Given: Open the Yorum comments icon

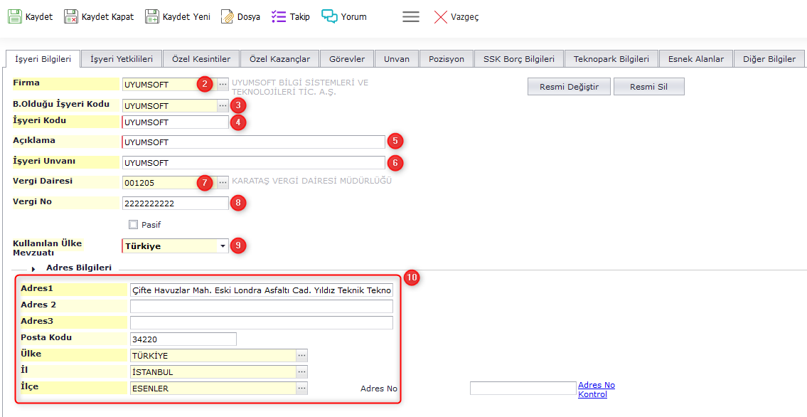Looking at the screenshot, I should tap(329, 16).
